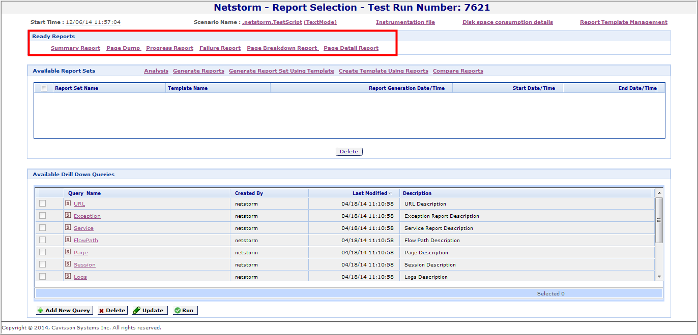Viewport: 698px width, 335px height.
Task: Click 'Flow Path Description' text
Action: [432, 241]
